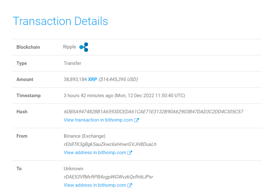Open View address link under Binance sender
262x194 pixels.
coord(95,153)
